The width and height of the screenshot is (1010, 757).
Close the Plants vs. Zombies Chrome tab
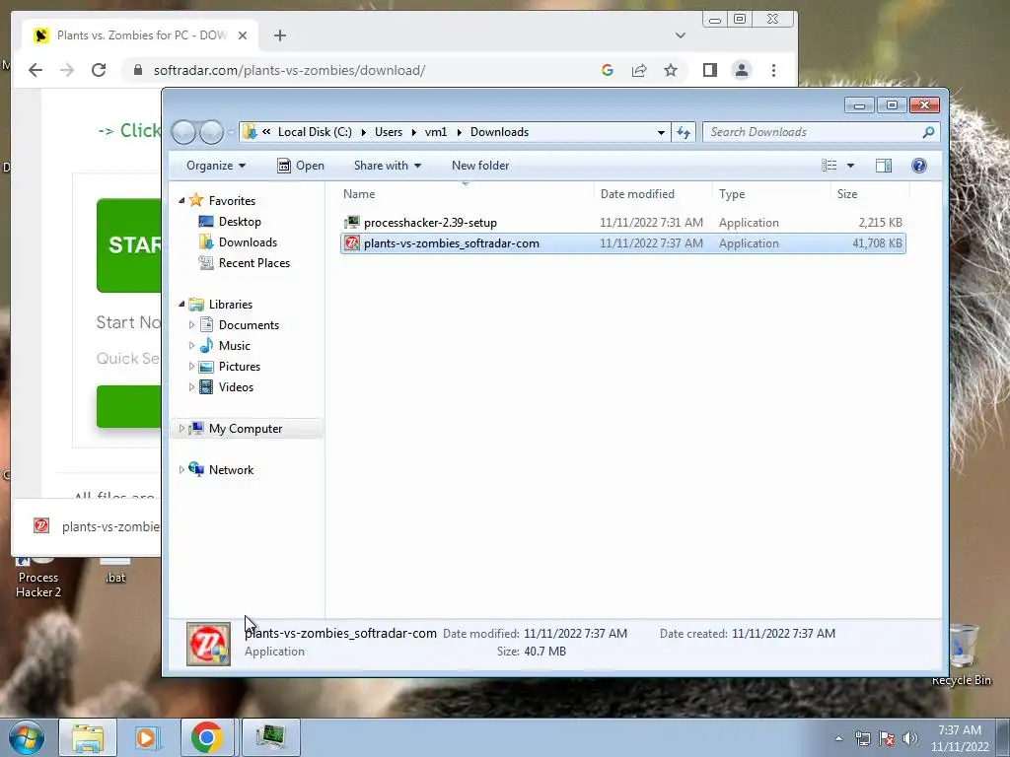pyautogui.click(x=243, y=35)
